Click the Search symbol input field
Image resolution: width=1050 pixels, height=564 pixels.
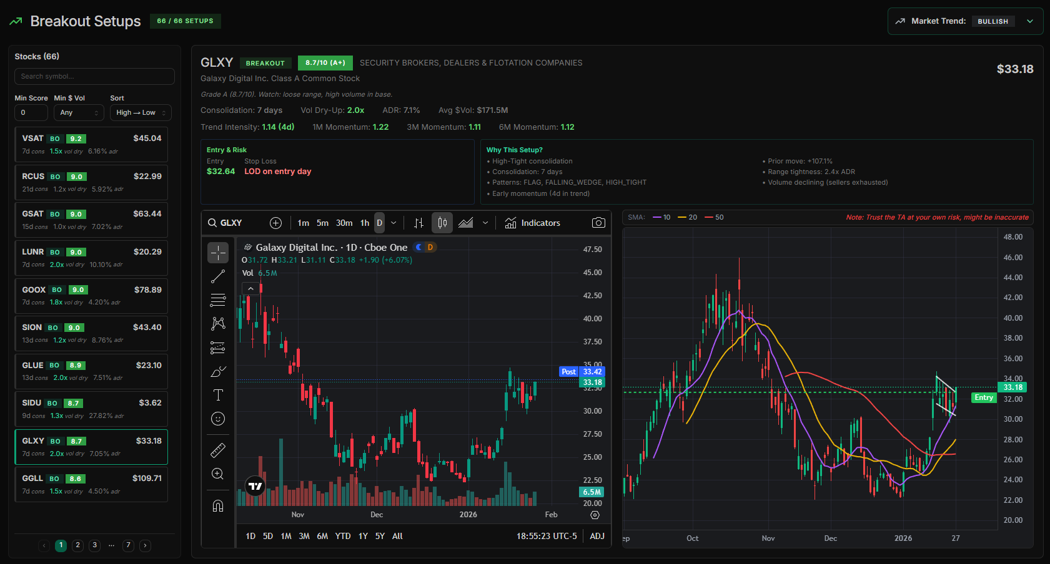point(94,76)
